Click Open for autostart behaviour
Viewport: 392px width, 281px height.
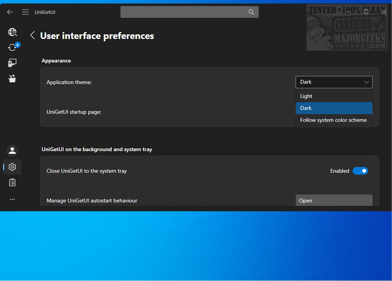click(x=334, y=200)
